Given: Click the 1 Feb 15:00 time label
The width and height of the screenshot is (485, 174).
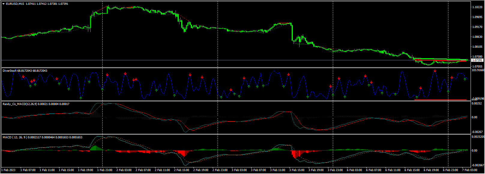Looking at the screenshot, I should pyautogui.click(x=66, y=170).
